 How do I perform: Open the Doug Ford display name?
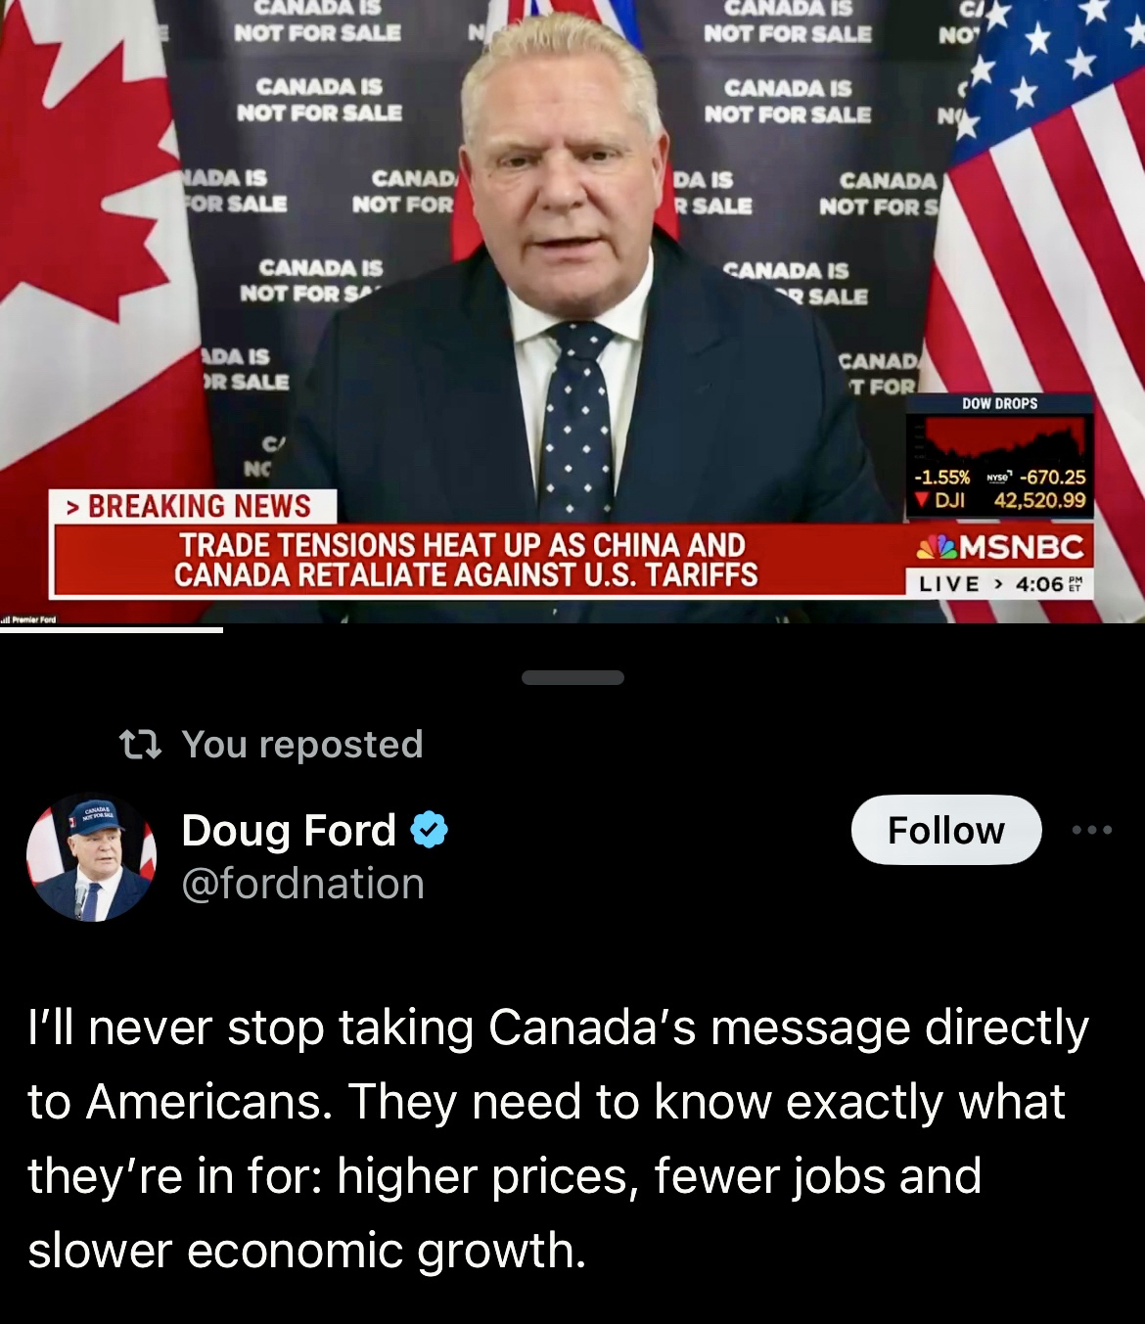289,831
